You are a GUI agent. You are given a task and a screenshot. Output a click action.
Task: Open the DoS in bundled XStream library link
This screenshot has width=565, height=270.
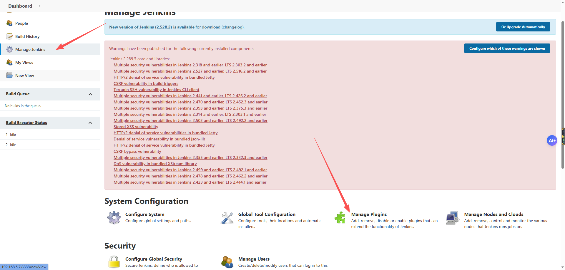(155, 164)
